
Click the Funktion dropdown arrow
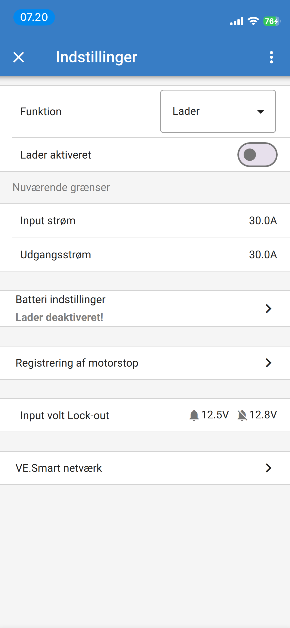(261, 112)
